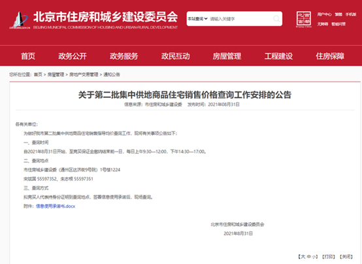Set font size to 中
The width and height of the screenshot is (362, 264).
coord(309,257)
